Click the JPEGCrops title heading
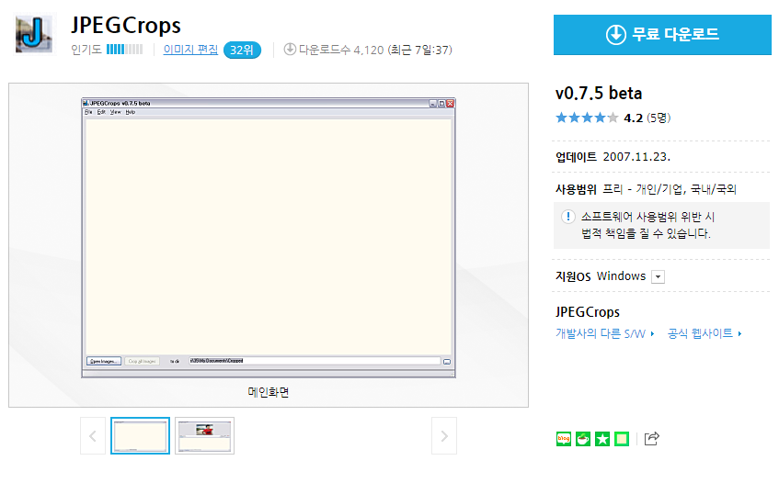 (126, 26)
